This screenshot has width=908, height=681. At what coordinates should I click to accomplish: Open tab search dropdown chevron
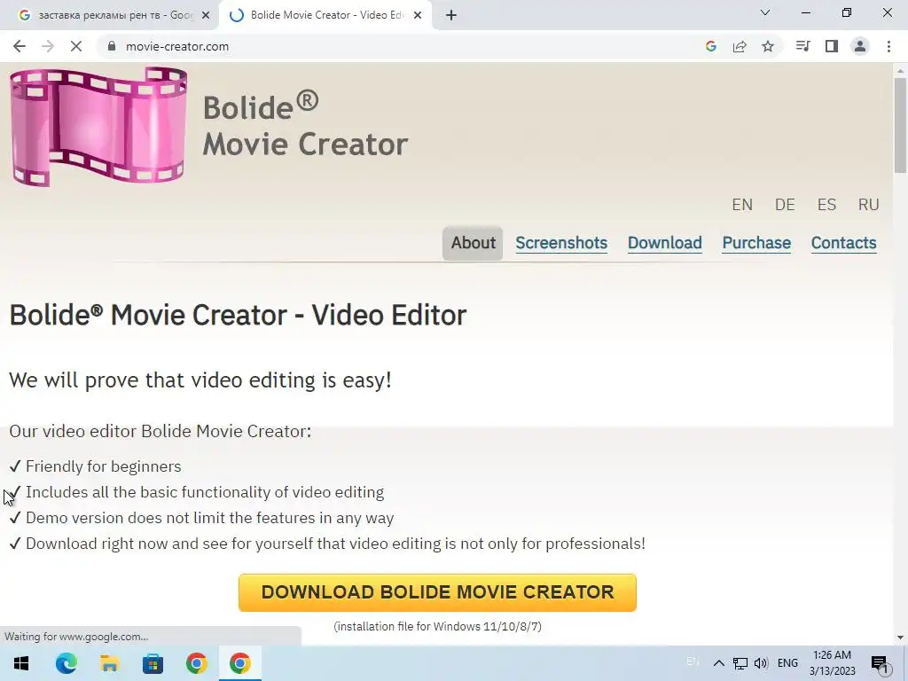(x=765, y=12)
